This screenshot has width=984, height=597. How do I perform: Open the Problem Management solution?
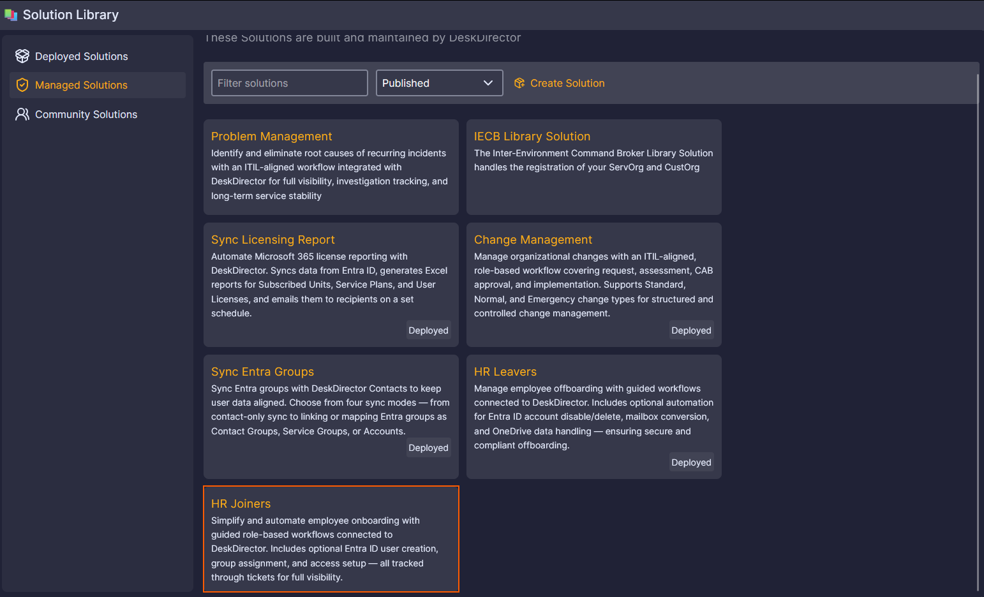(271, 136)
